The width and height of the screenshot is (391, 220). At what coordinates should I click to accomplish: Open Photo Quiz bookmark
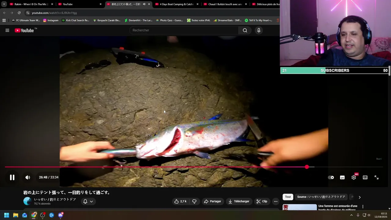(x=169, y=20)
